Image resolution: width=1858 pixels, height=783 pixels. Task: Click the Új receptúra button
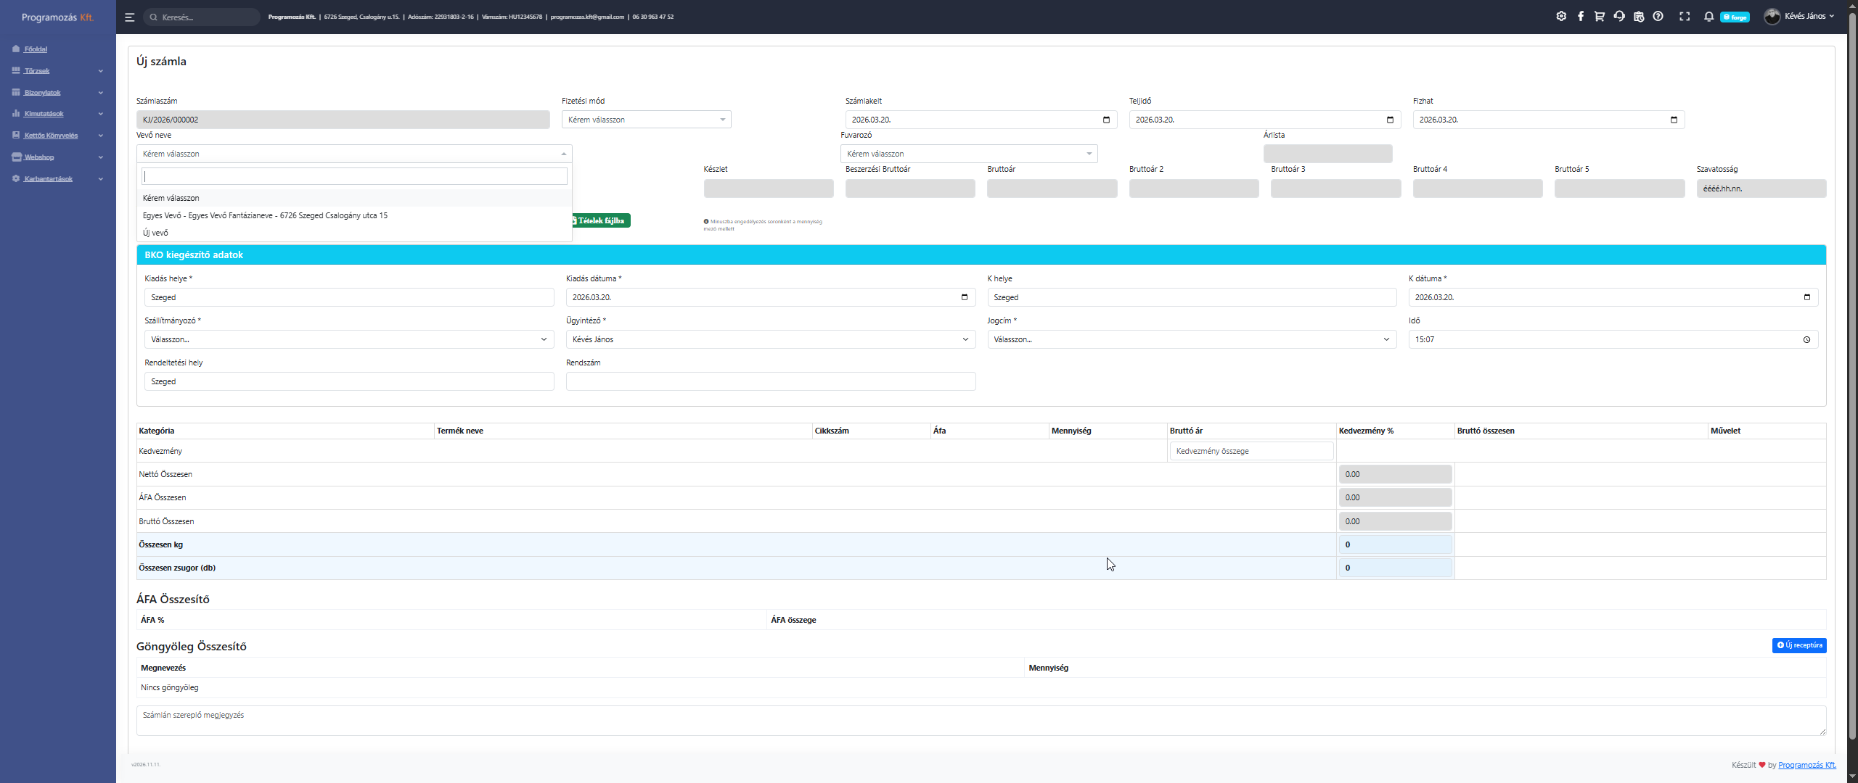1798,645
